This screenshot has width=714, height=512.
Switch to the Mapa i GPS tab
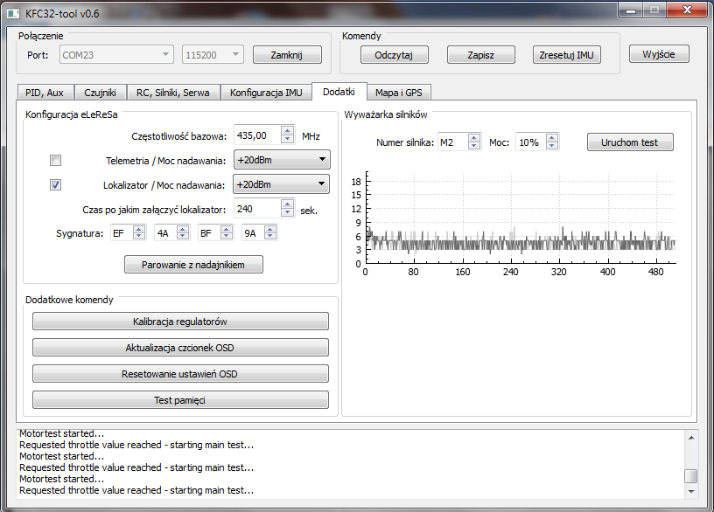click(x=399, y=92)
